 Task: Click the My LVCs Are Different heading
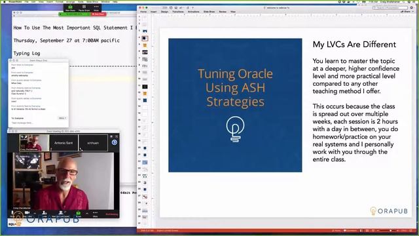[354, 45]
